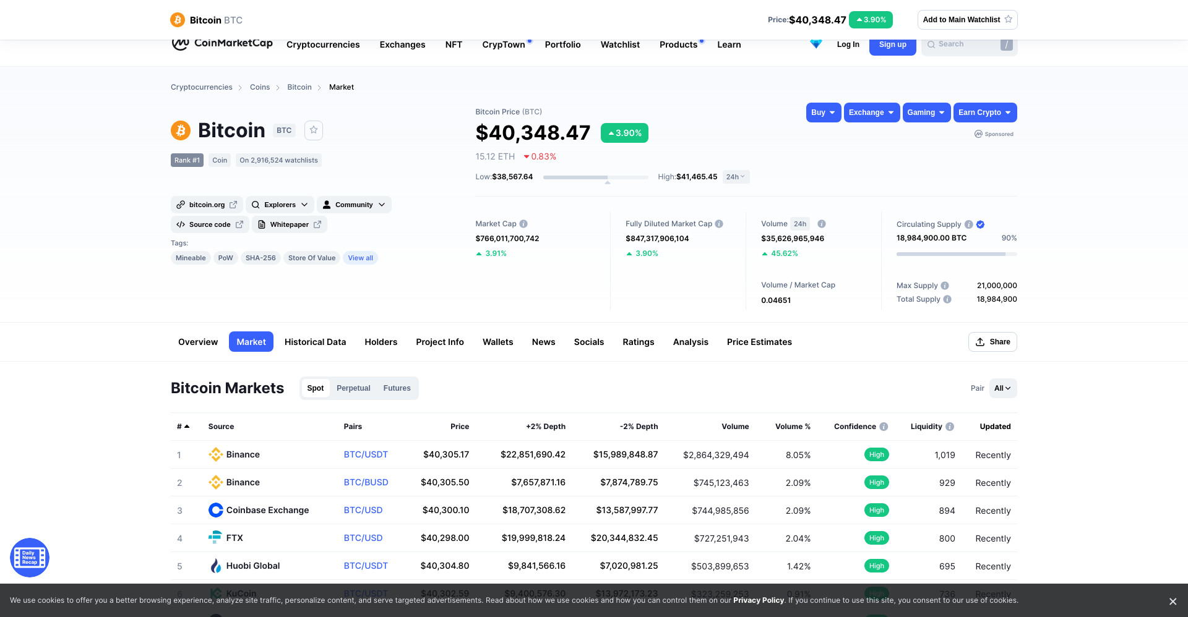Open the Price Estimates tab
Viewport: 1188px width, 617px height.
point(759,342)
